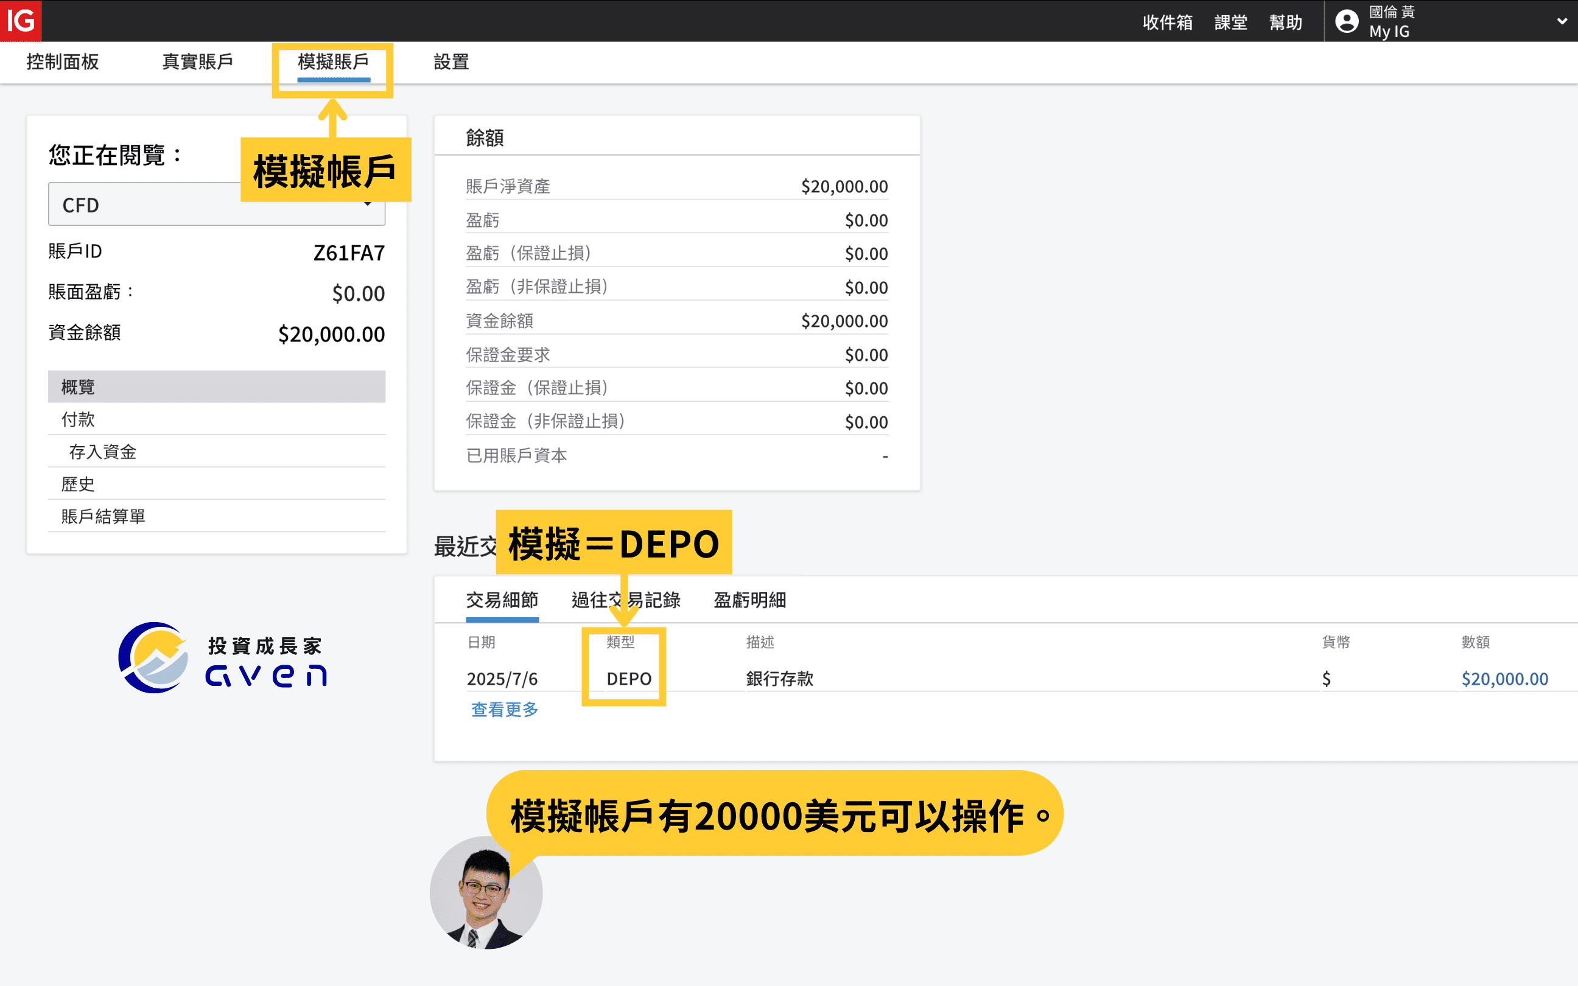The height and width of the screenshot is (986, 1578).
Task: Click the 資金餘額 row in 餘額 panel
Action: (677, 321)
